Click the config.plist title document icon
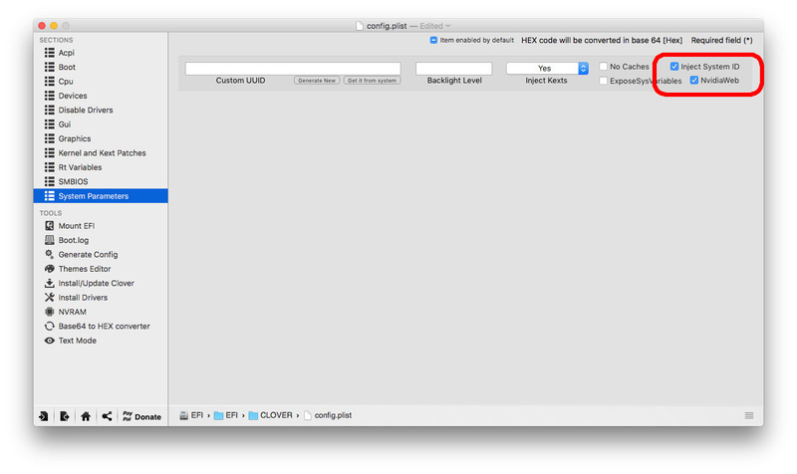Image resolution: width=797 pixels, height=474 pixels. [360, 26]
